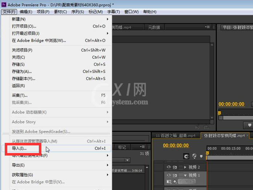Click 视频 1 keyframe diamond icon
The image size is (253, 190).
[x=175, y=182]
